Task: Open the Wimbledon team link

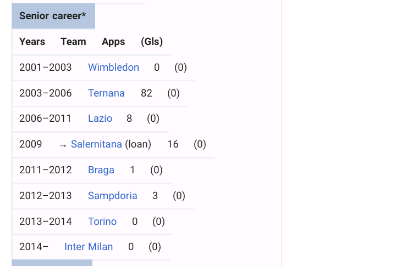Action: pos(113,67)
